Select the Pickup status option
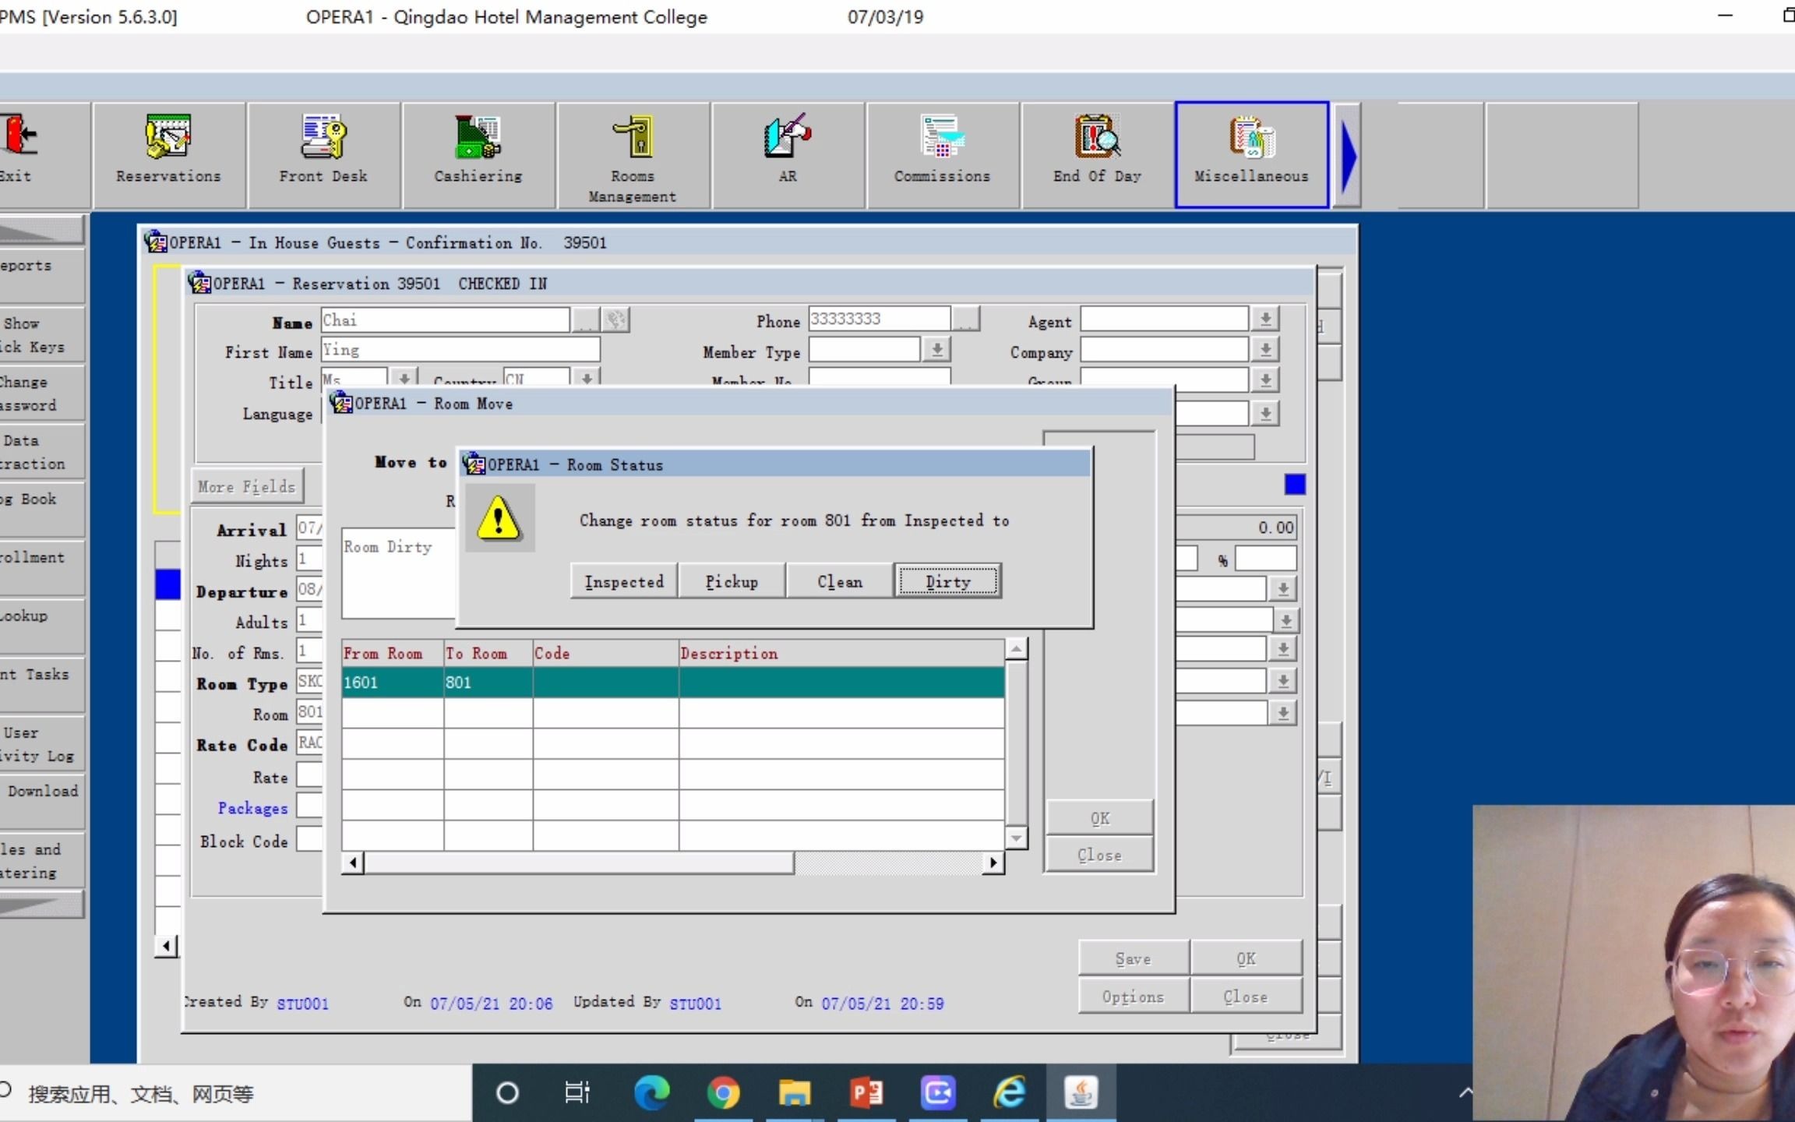Screen dimensions: 1795x1122 point(732,580)
